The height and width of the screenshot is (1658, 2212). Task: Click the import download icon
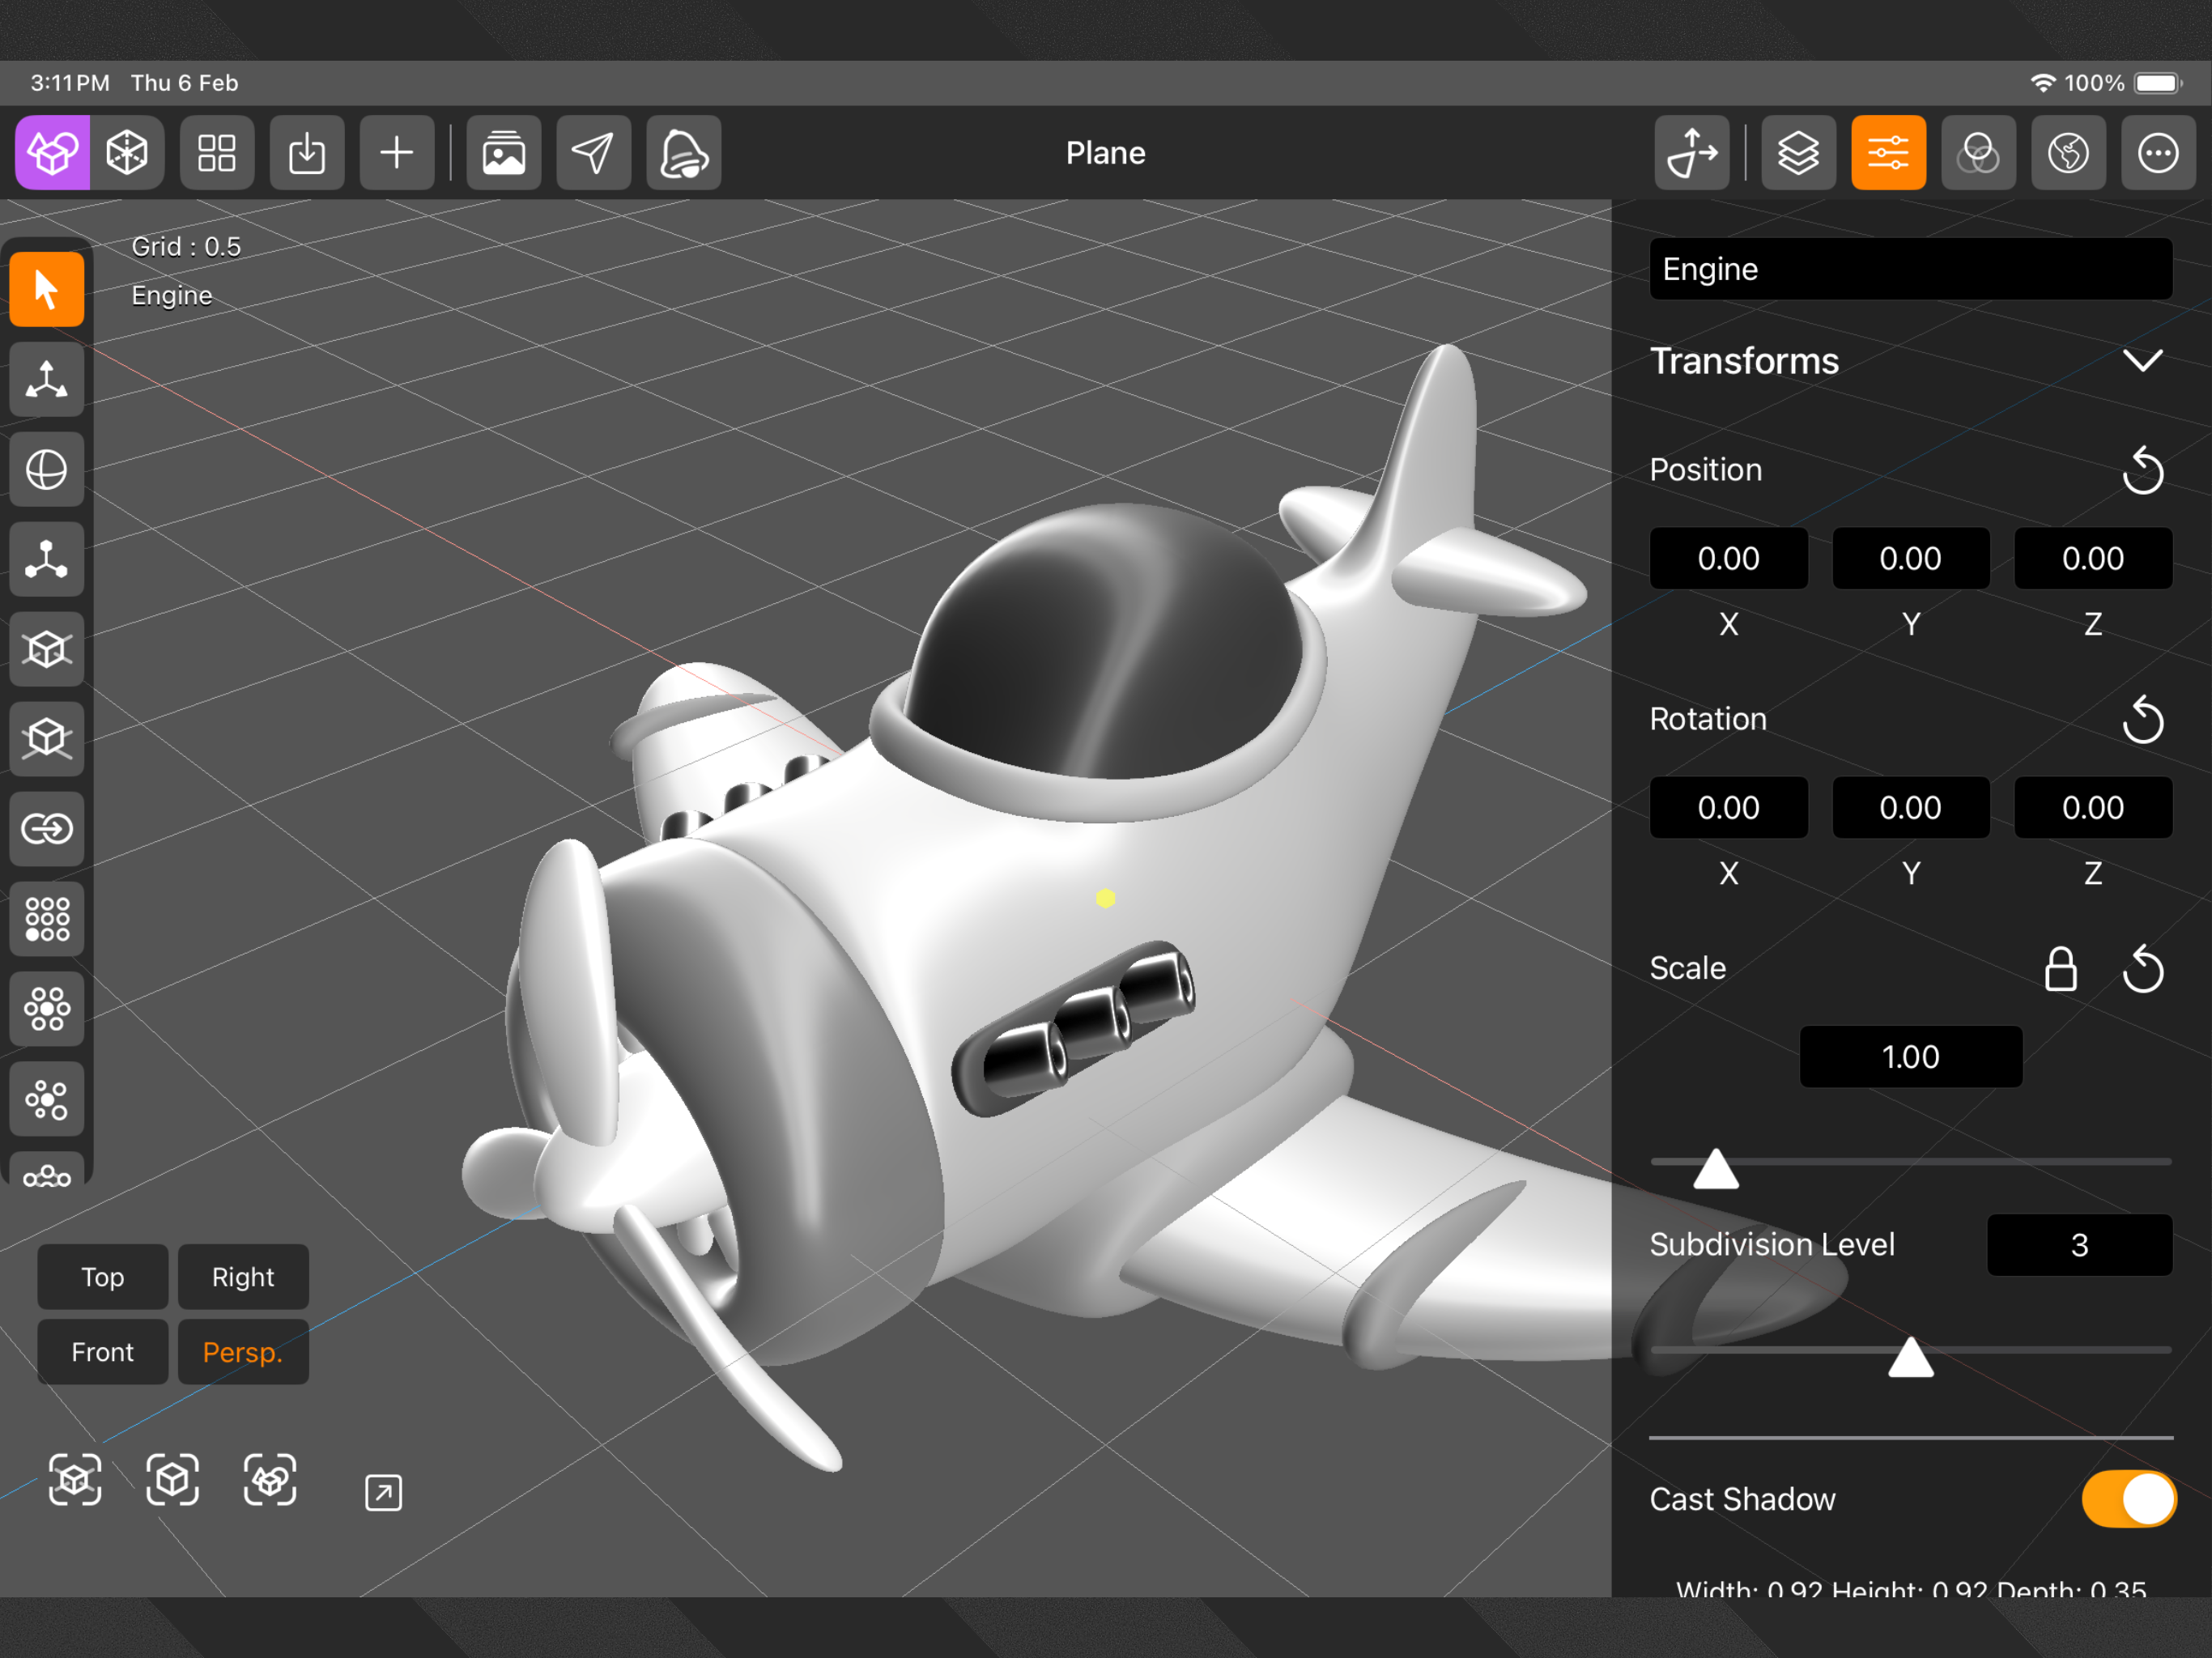tap(307, 153)
